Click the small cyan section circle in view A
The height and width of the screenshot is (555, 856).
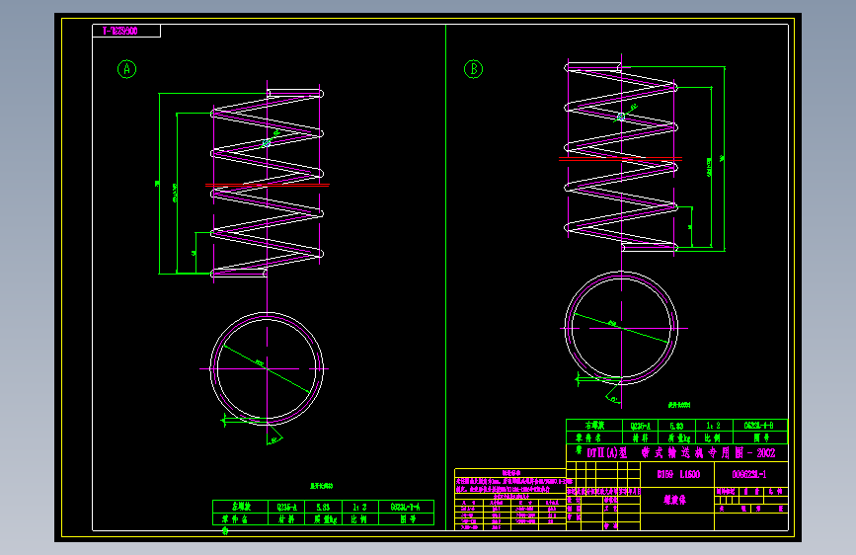[x=267, y=143]
